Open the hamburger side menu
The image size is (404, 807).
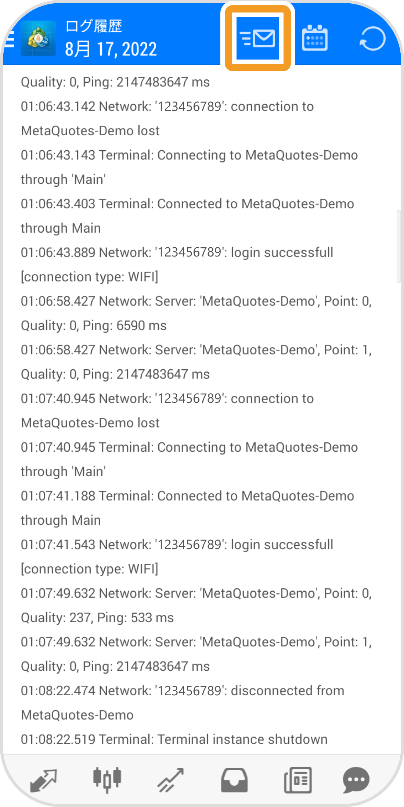click(x=9, y=39)
